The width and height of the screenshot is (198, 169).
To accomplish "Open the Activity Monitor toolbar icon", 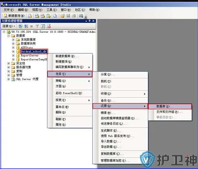I will coord(81,16).
